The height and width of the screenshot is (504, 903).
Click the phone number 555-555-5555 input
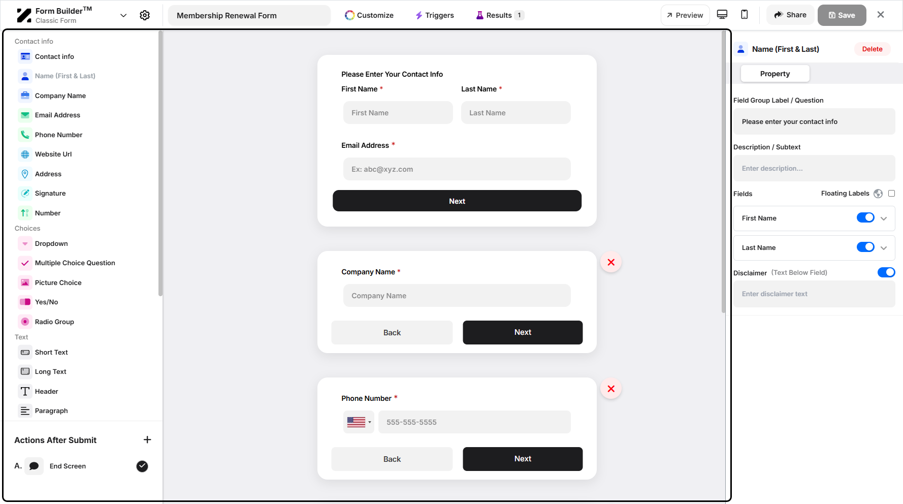click(474, 422)
